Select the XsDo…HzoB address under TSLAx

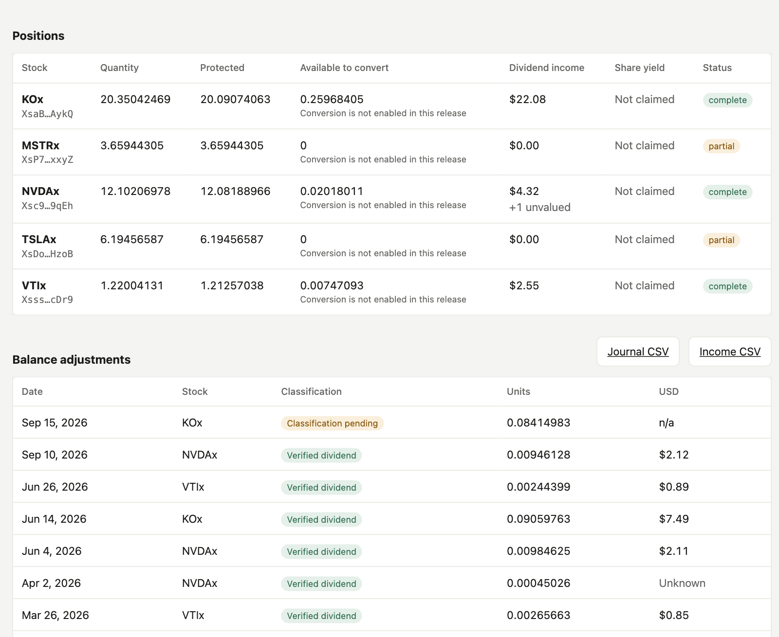(x=47, y=254)
